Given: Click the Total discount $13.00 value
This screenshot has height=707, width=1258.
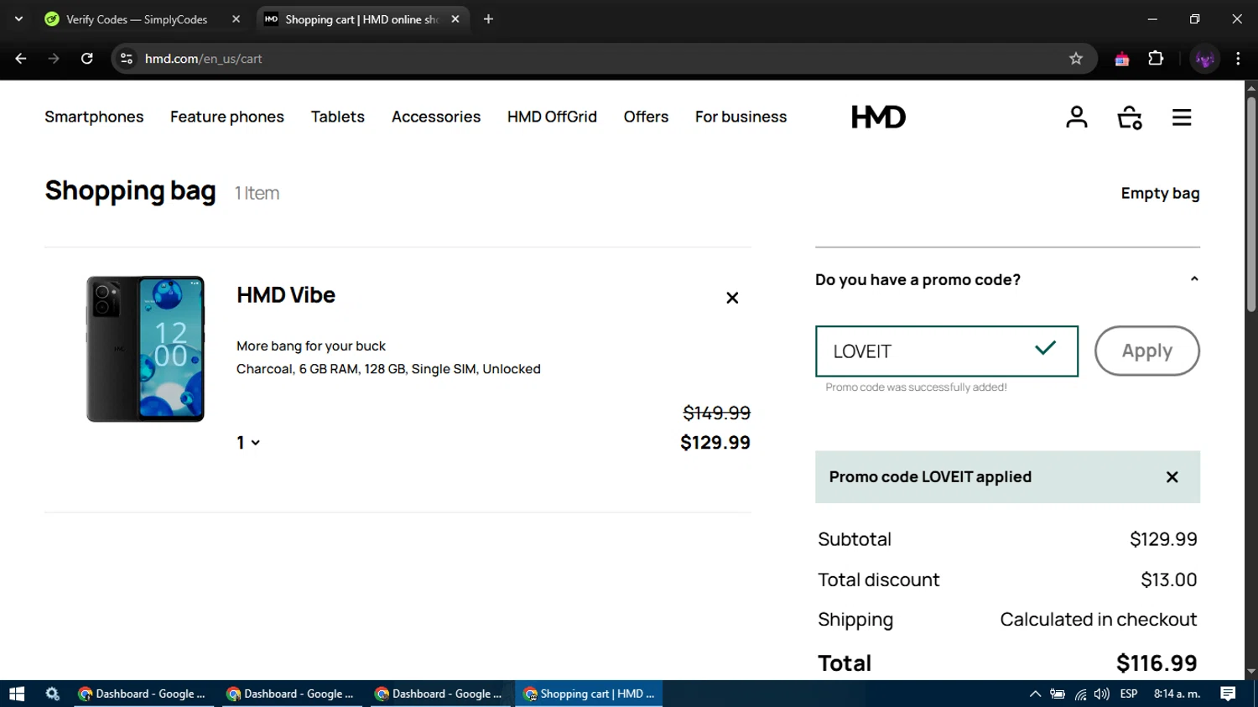Looking at the screenshot, I should [x=1169, y=580].
